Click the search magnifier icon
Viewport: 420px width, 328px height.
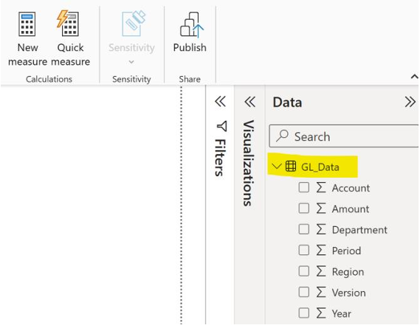tap(282, 136)
